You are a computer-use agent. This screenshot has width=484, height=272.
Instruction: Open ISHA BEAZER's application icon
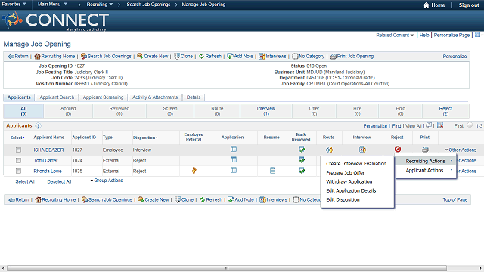[x=234, y=150]
